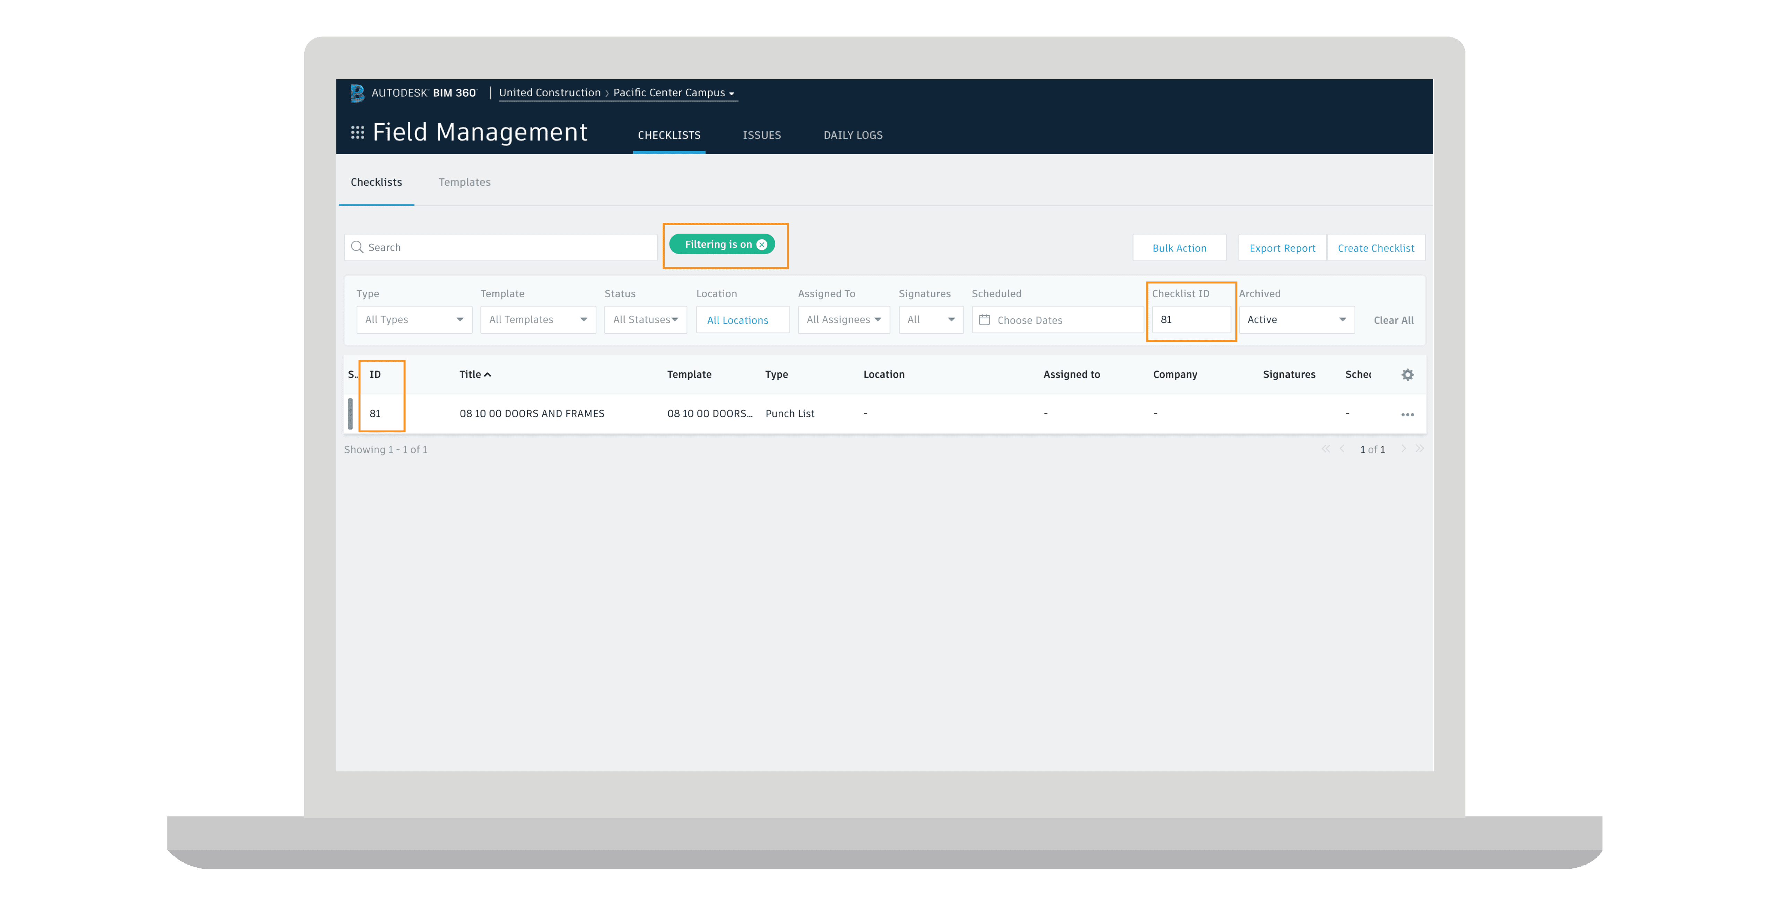
Task: Open the All Assignees dropdown
Action: [843, 320]
